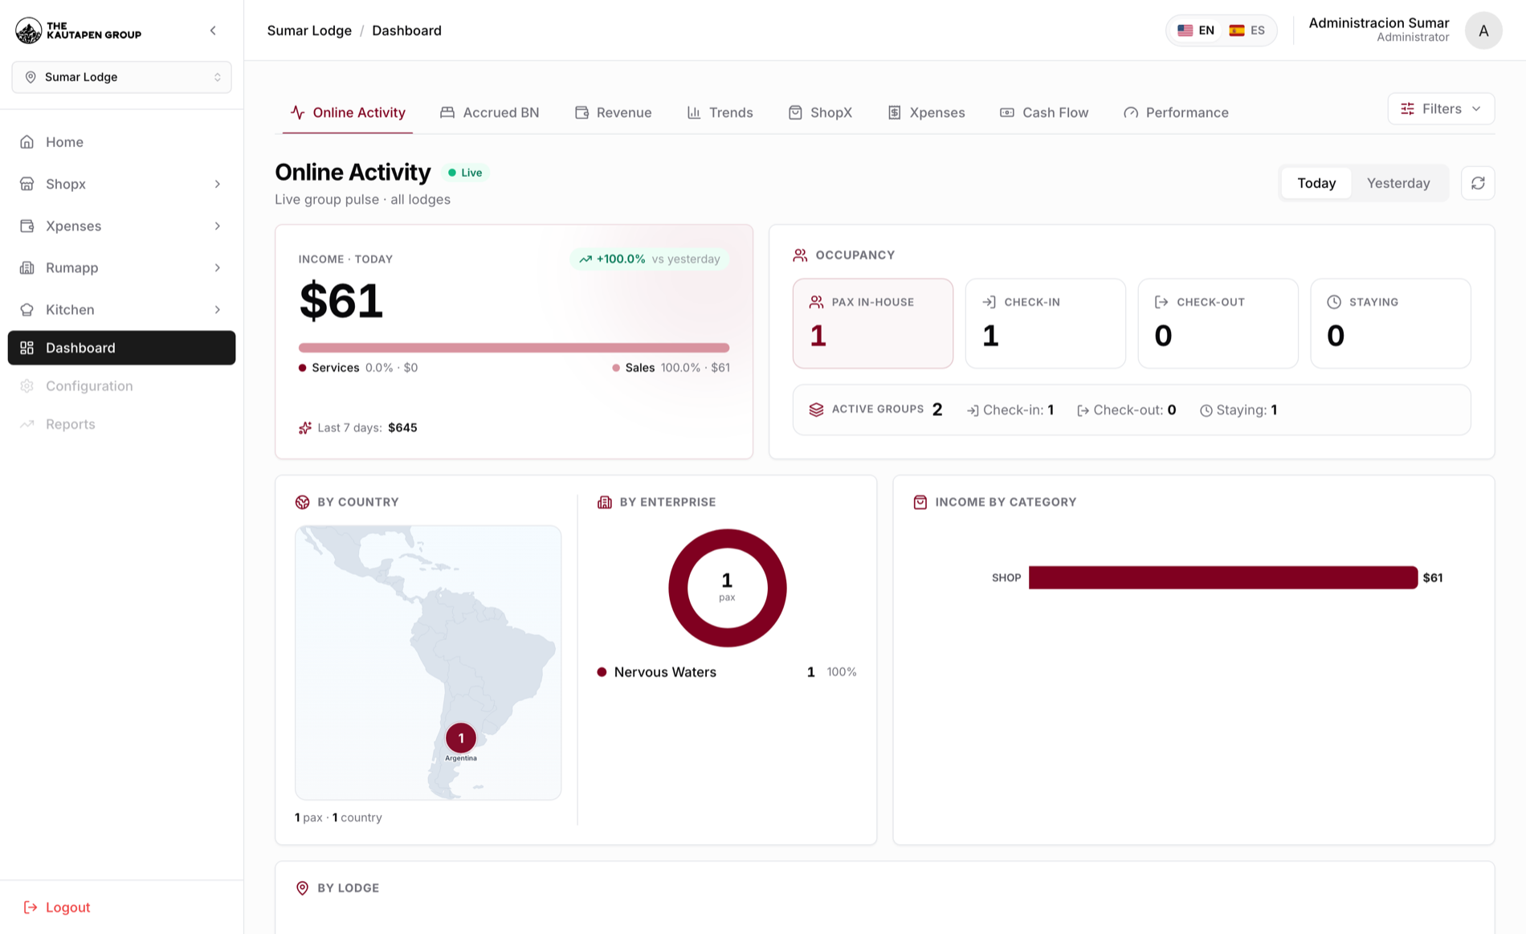This screenshot has height=934, width=1526.
Task: Click the Kitchen chef hat icon
Action: click(x=27, y=309)
